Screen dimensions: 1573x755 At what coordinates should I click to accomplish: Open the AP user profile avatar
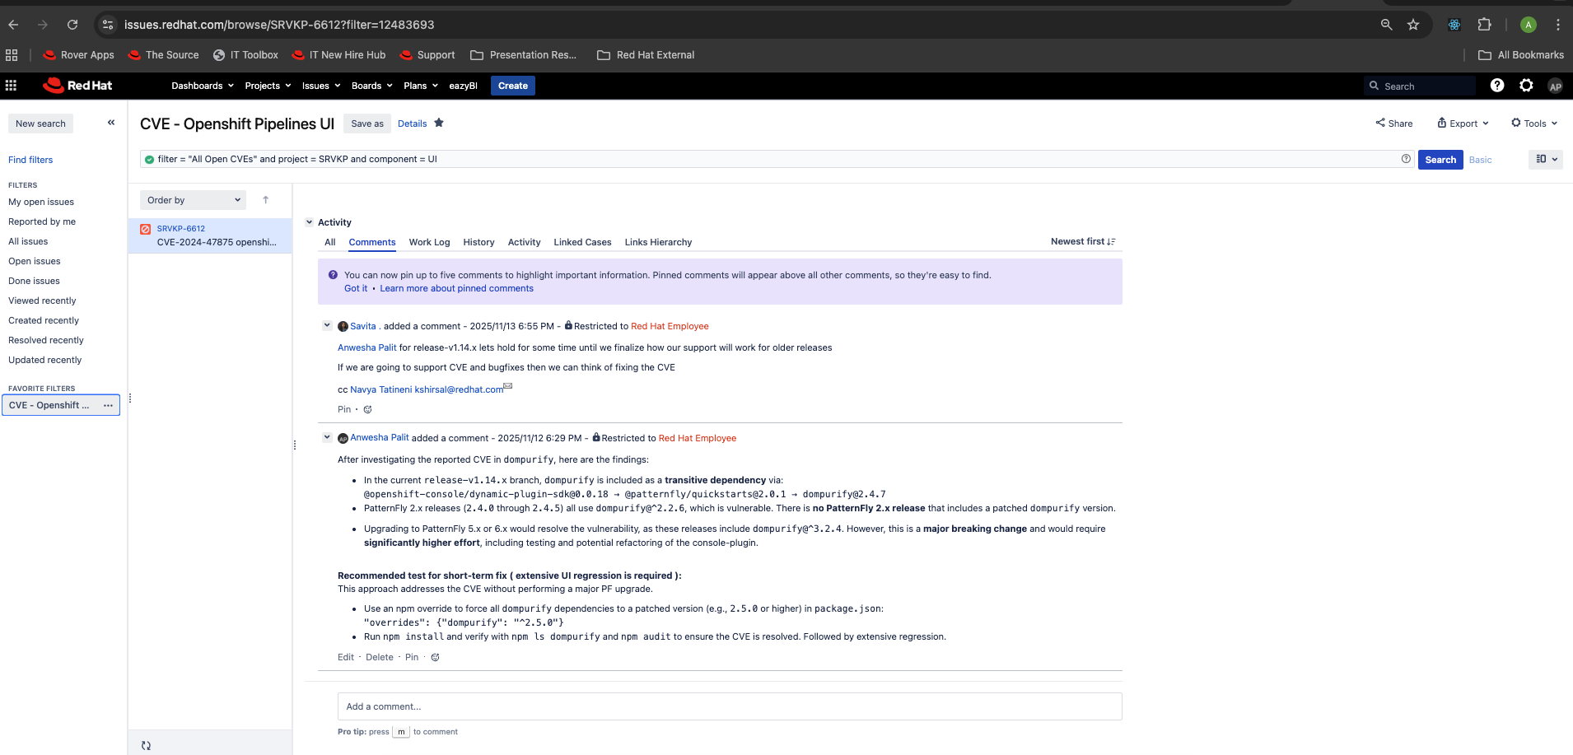tap(1555, 86)
